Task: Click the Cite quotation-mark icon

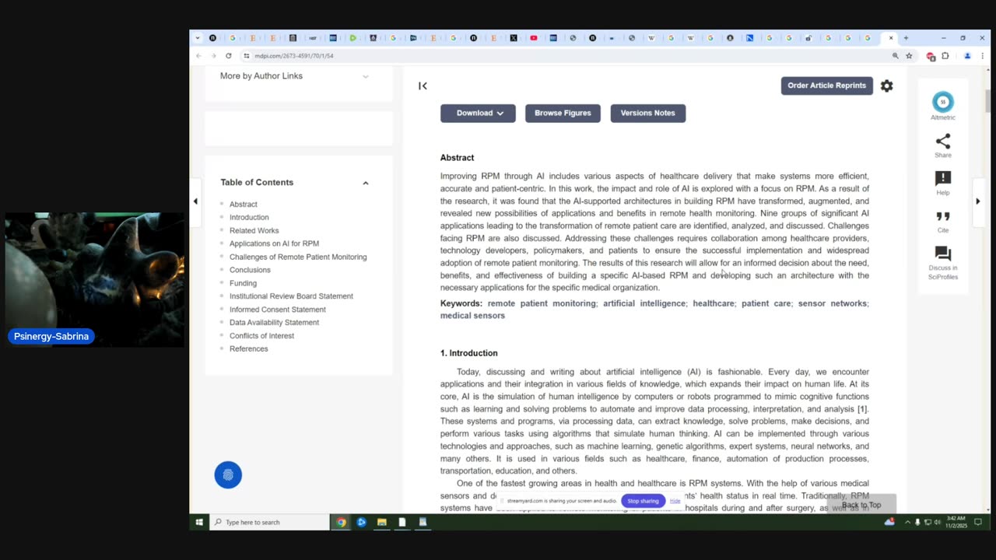Action: (942, 216)
